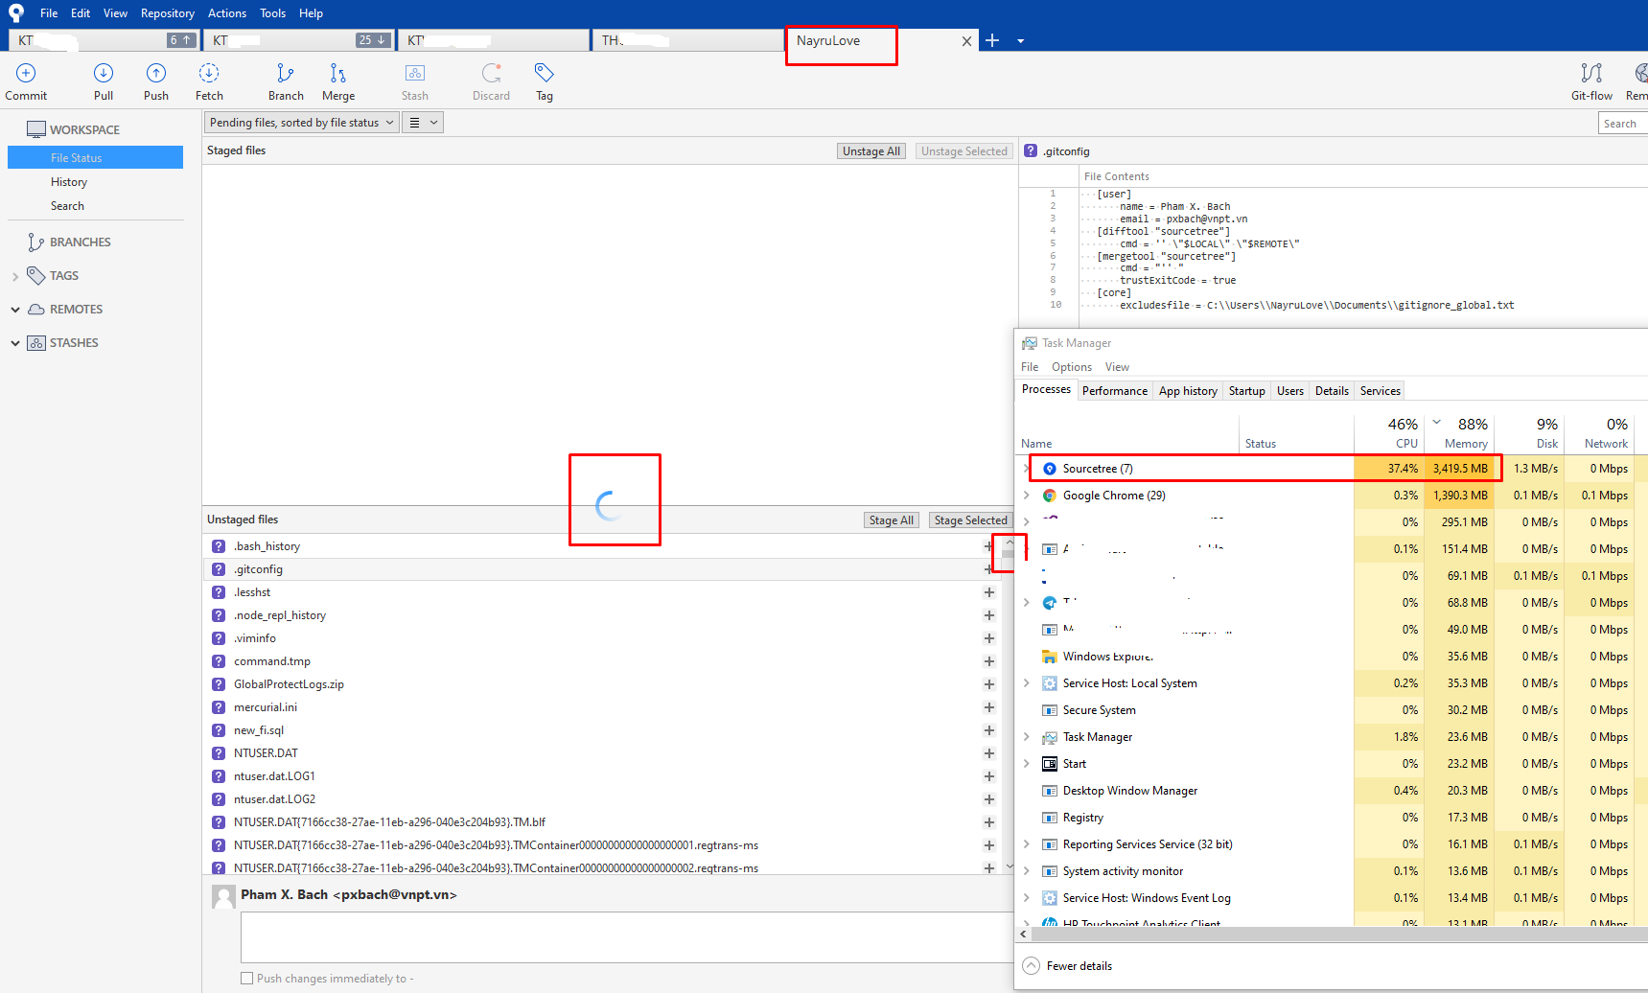Switch to Performance tab in Task Manager
The image size is (1648, 993).
coord(1115,391)
